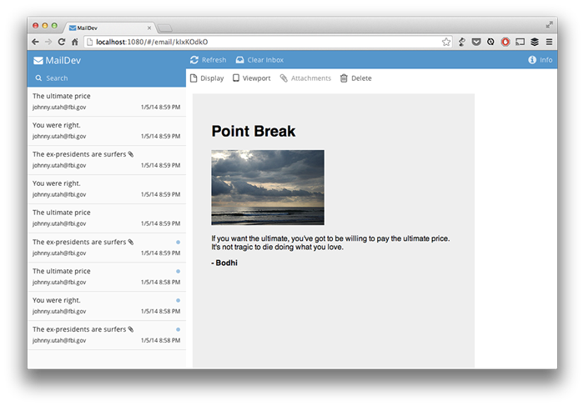Reload the page with browser reload icon
Image resolution: width=584 pixels, height=406 pixels.
(x=62, y=42)
